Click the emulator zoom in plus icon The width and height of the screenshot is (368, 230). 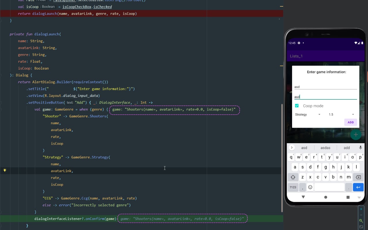(x=361, y=209)
